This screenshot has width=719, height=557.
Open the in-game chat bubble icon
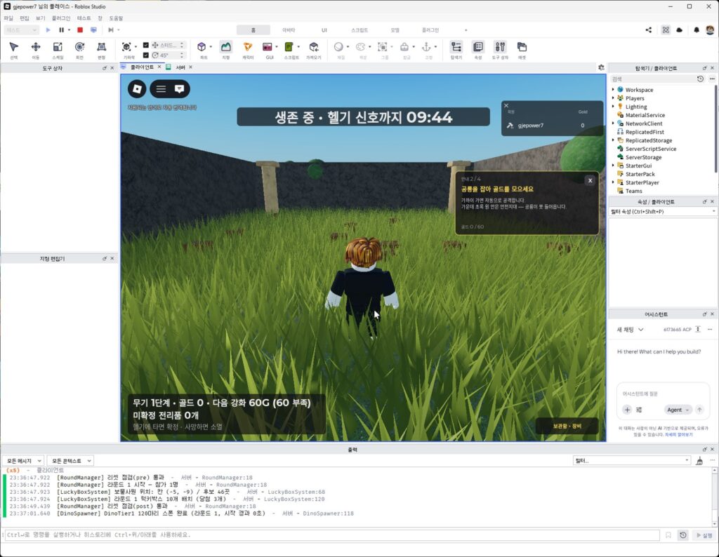tap(179, 89)
